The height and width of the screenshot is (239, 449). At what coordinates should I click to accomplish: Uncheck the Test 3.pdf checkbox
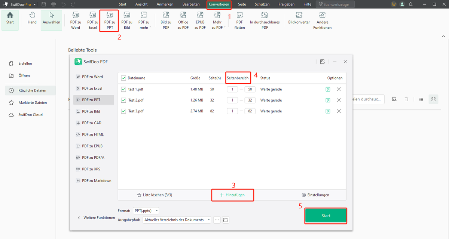click(x=123, y=111)
